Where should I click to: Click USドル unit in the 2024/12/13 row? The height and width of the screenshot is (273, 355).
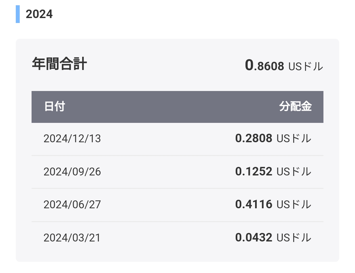(294, 139)
